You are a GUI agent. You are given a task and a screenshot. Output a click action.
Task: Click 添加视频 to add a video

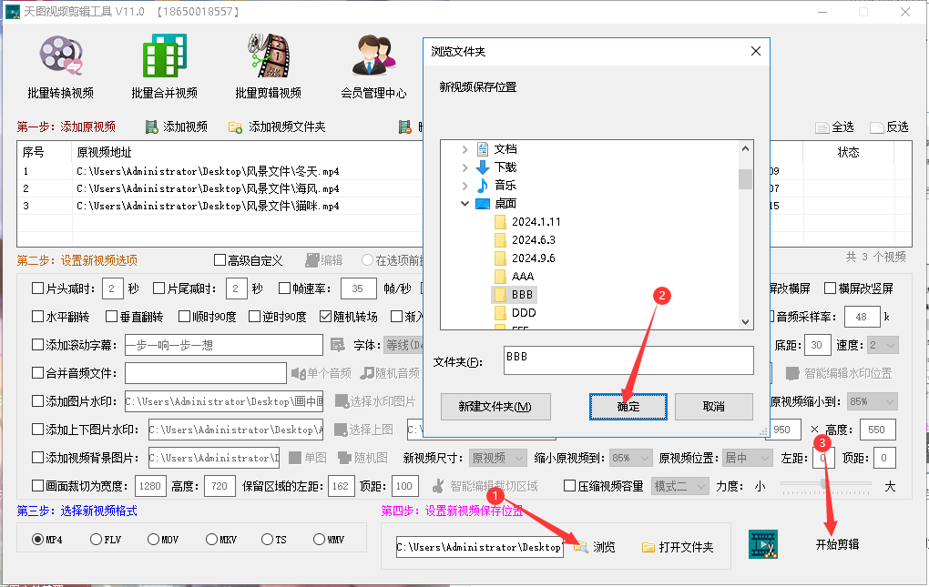coord(177,127)
